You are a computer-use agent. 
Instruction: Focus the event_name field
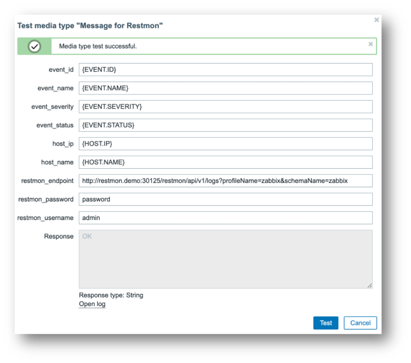pyautogui.click(x=225, y=88)
